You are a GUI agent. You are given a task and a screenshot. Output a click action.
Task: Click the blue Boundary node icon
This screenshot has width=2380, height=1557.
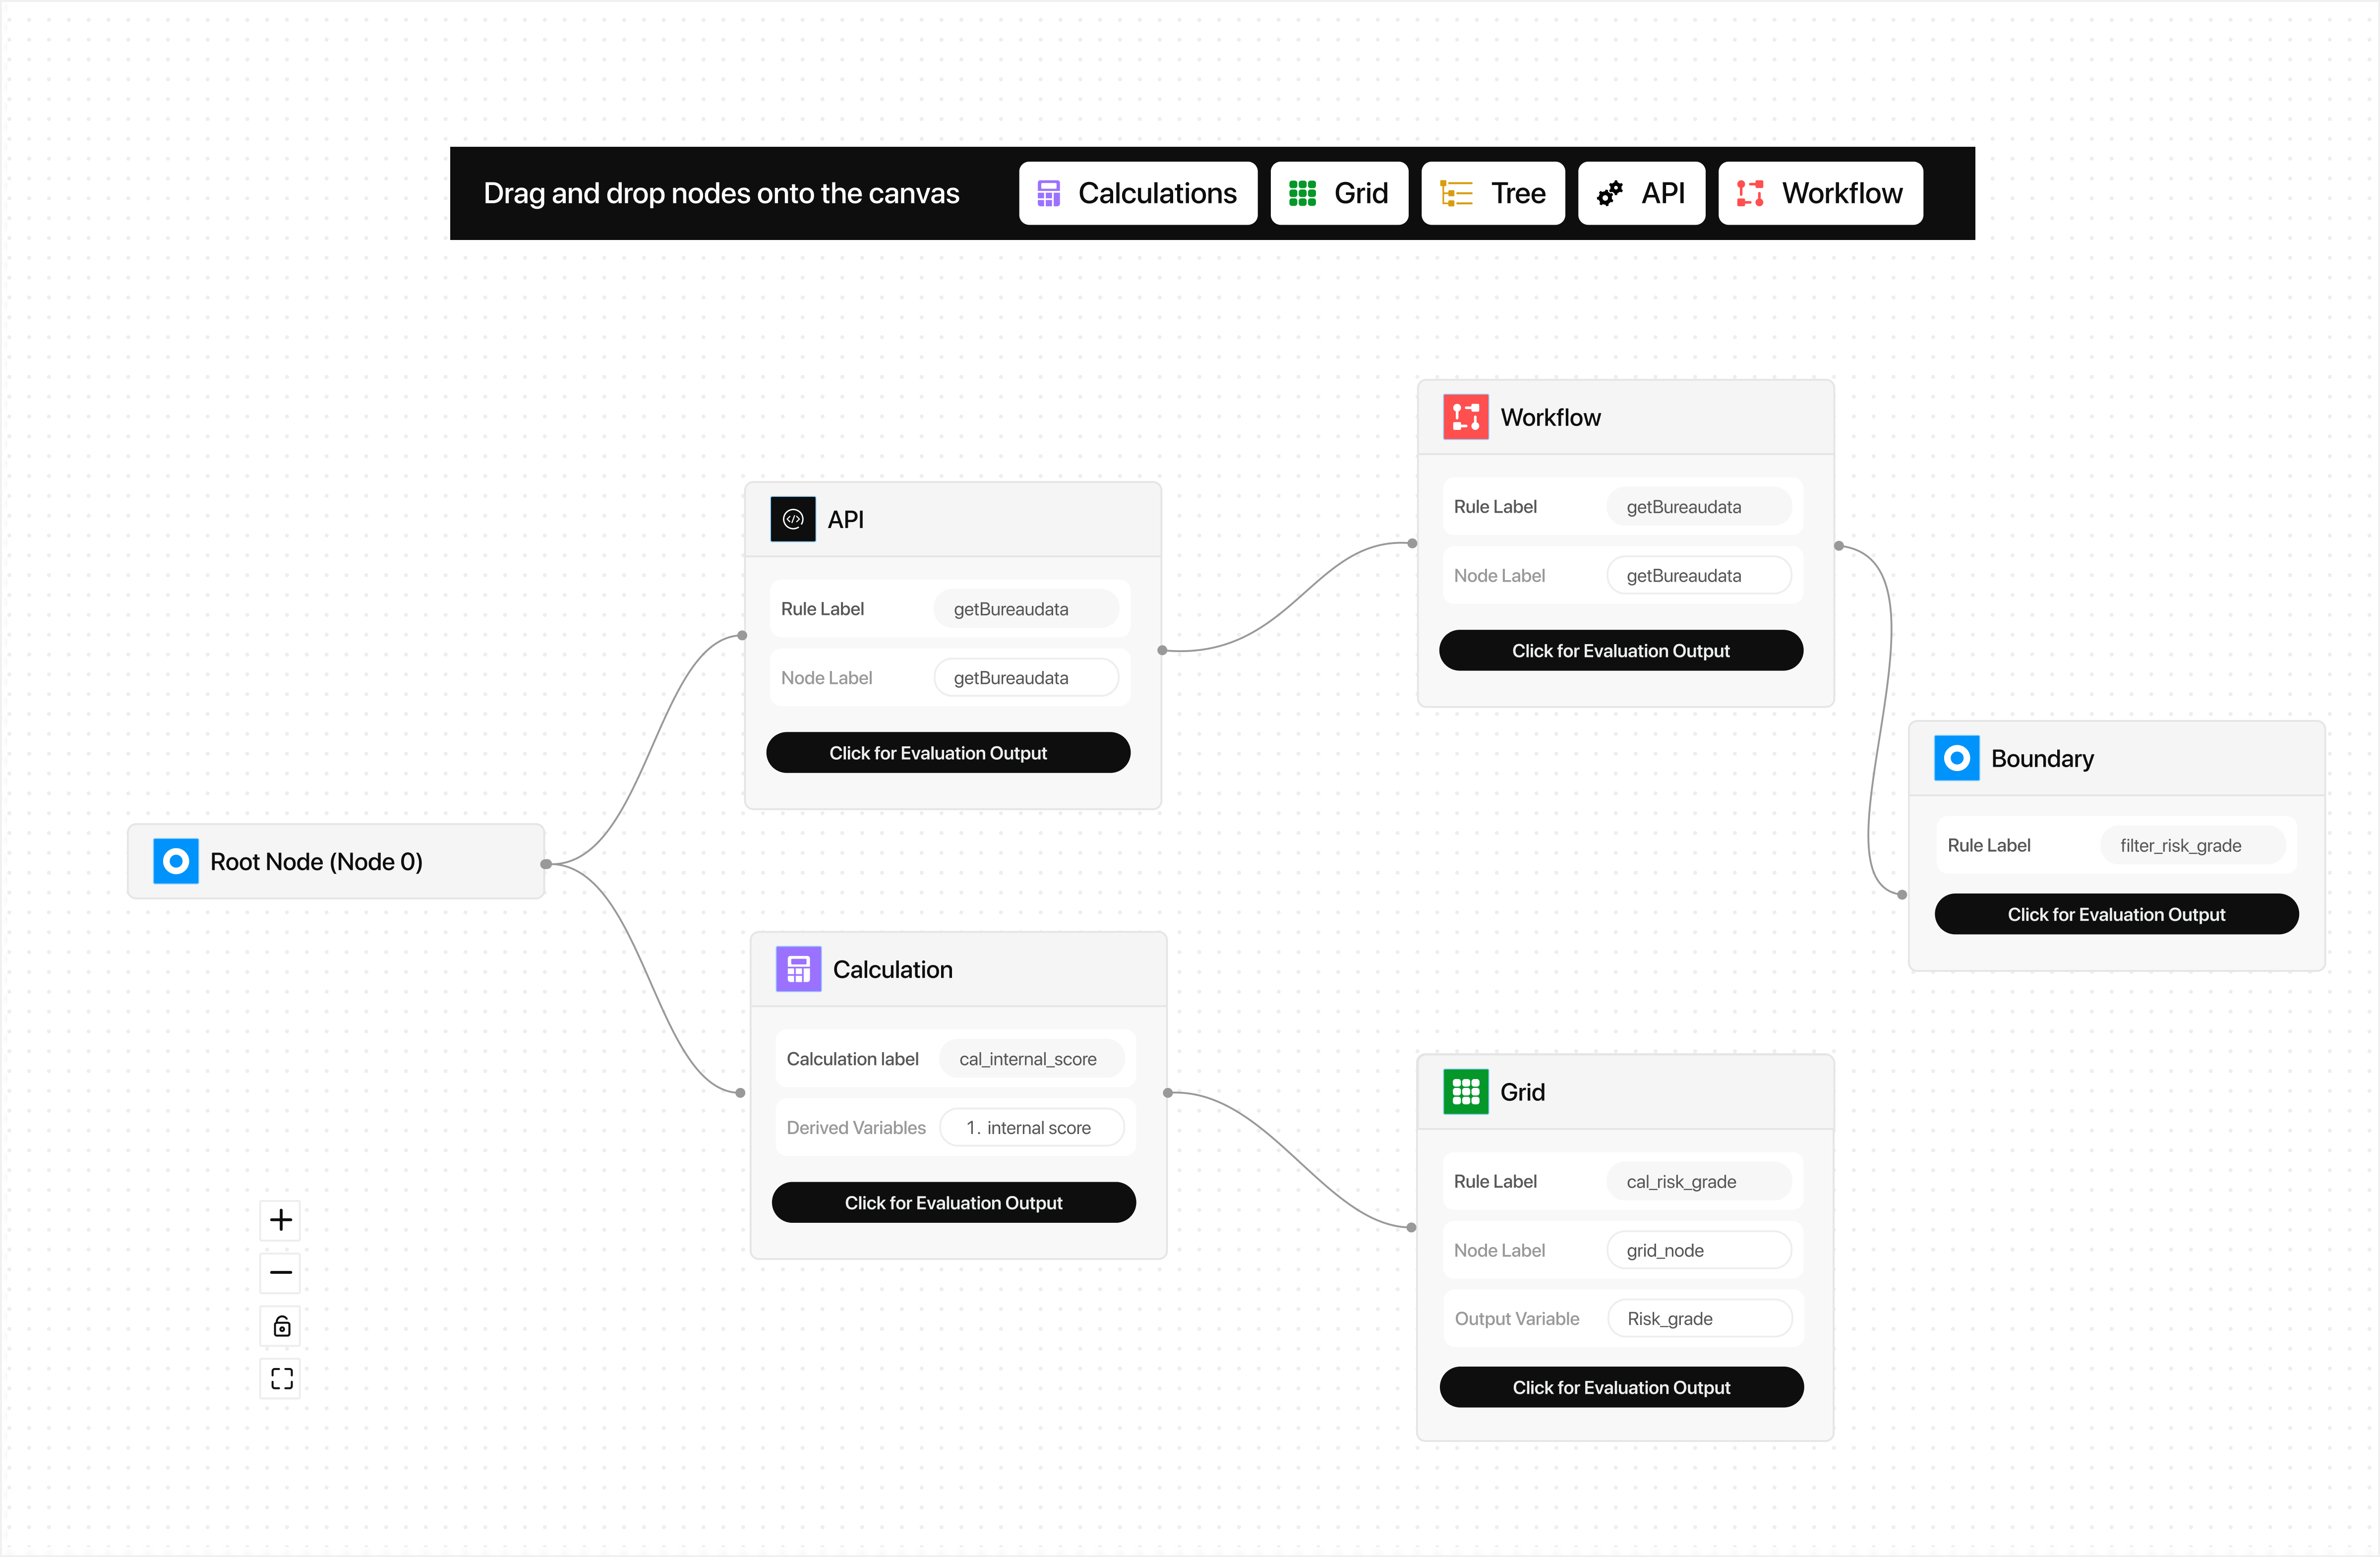[x=1957, y=758]
